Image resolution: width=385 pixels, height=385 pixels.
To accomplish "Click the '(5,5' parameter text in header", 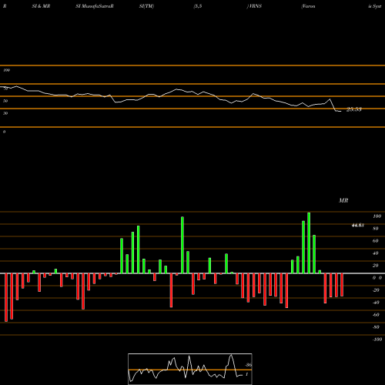I will tap(198, 6).
